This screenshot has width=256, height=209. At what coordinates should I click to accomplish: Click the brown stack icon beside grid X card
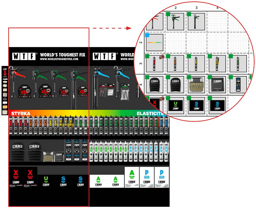(x=162, y=98)
